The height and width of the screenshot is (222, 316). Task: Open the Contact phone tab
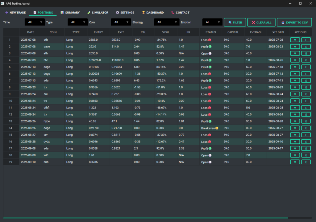[x=180, y=13]
